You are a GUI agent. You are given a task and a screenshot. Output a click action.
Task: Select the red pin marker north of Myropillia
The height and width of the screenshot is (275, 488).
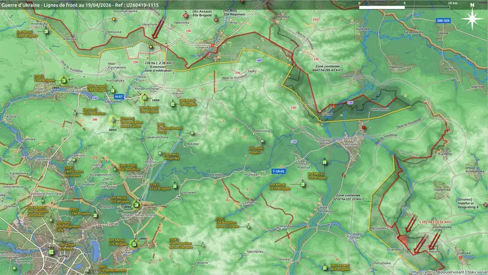point(364,127)
